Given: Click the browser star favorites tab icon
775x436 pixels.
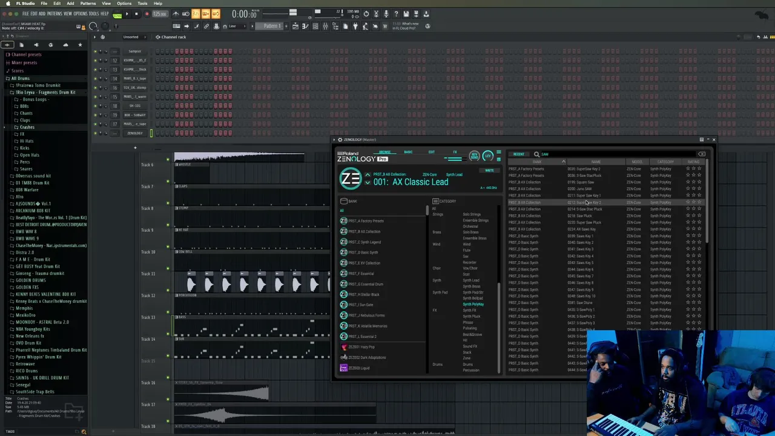Looking at the screenshot, I should tap(80, 45).
